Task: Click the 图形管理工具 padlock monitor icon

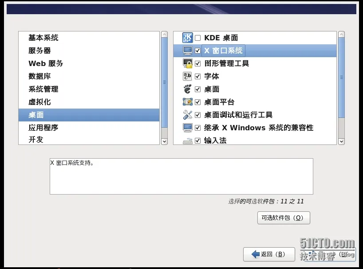Action: (188, 63)
